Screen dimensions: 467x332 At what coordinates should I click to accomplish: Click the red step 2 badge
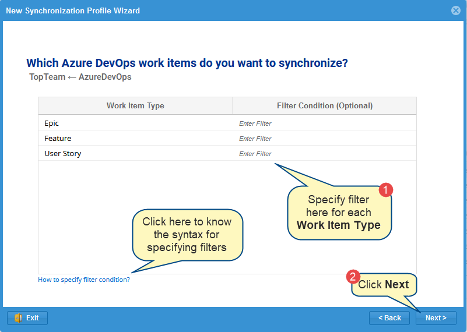click(x=353, y=276)
